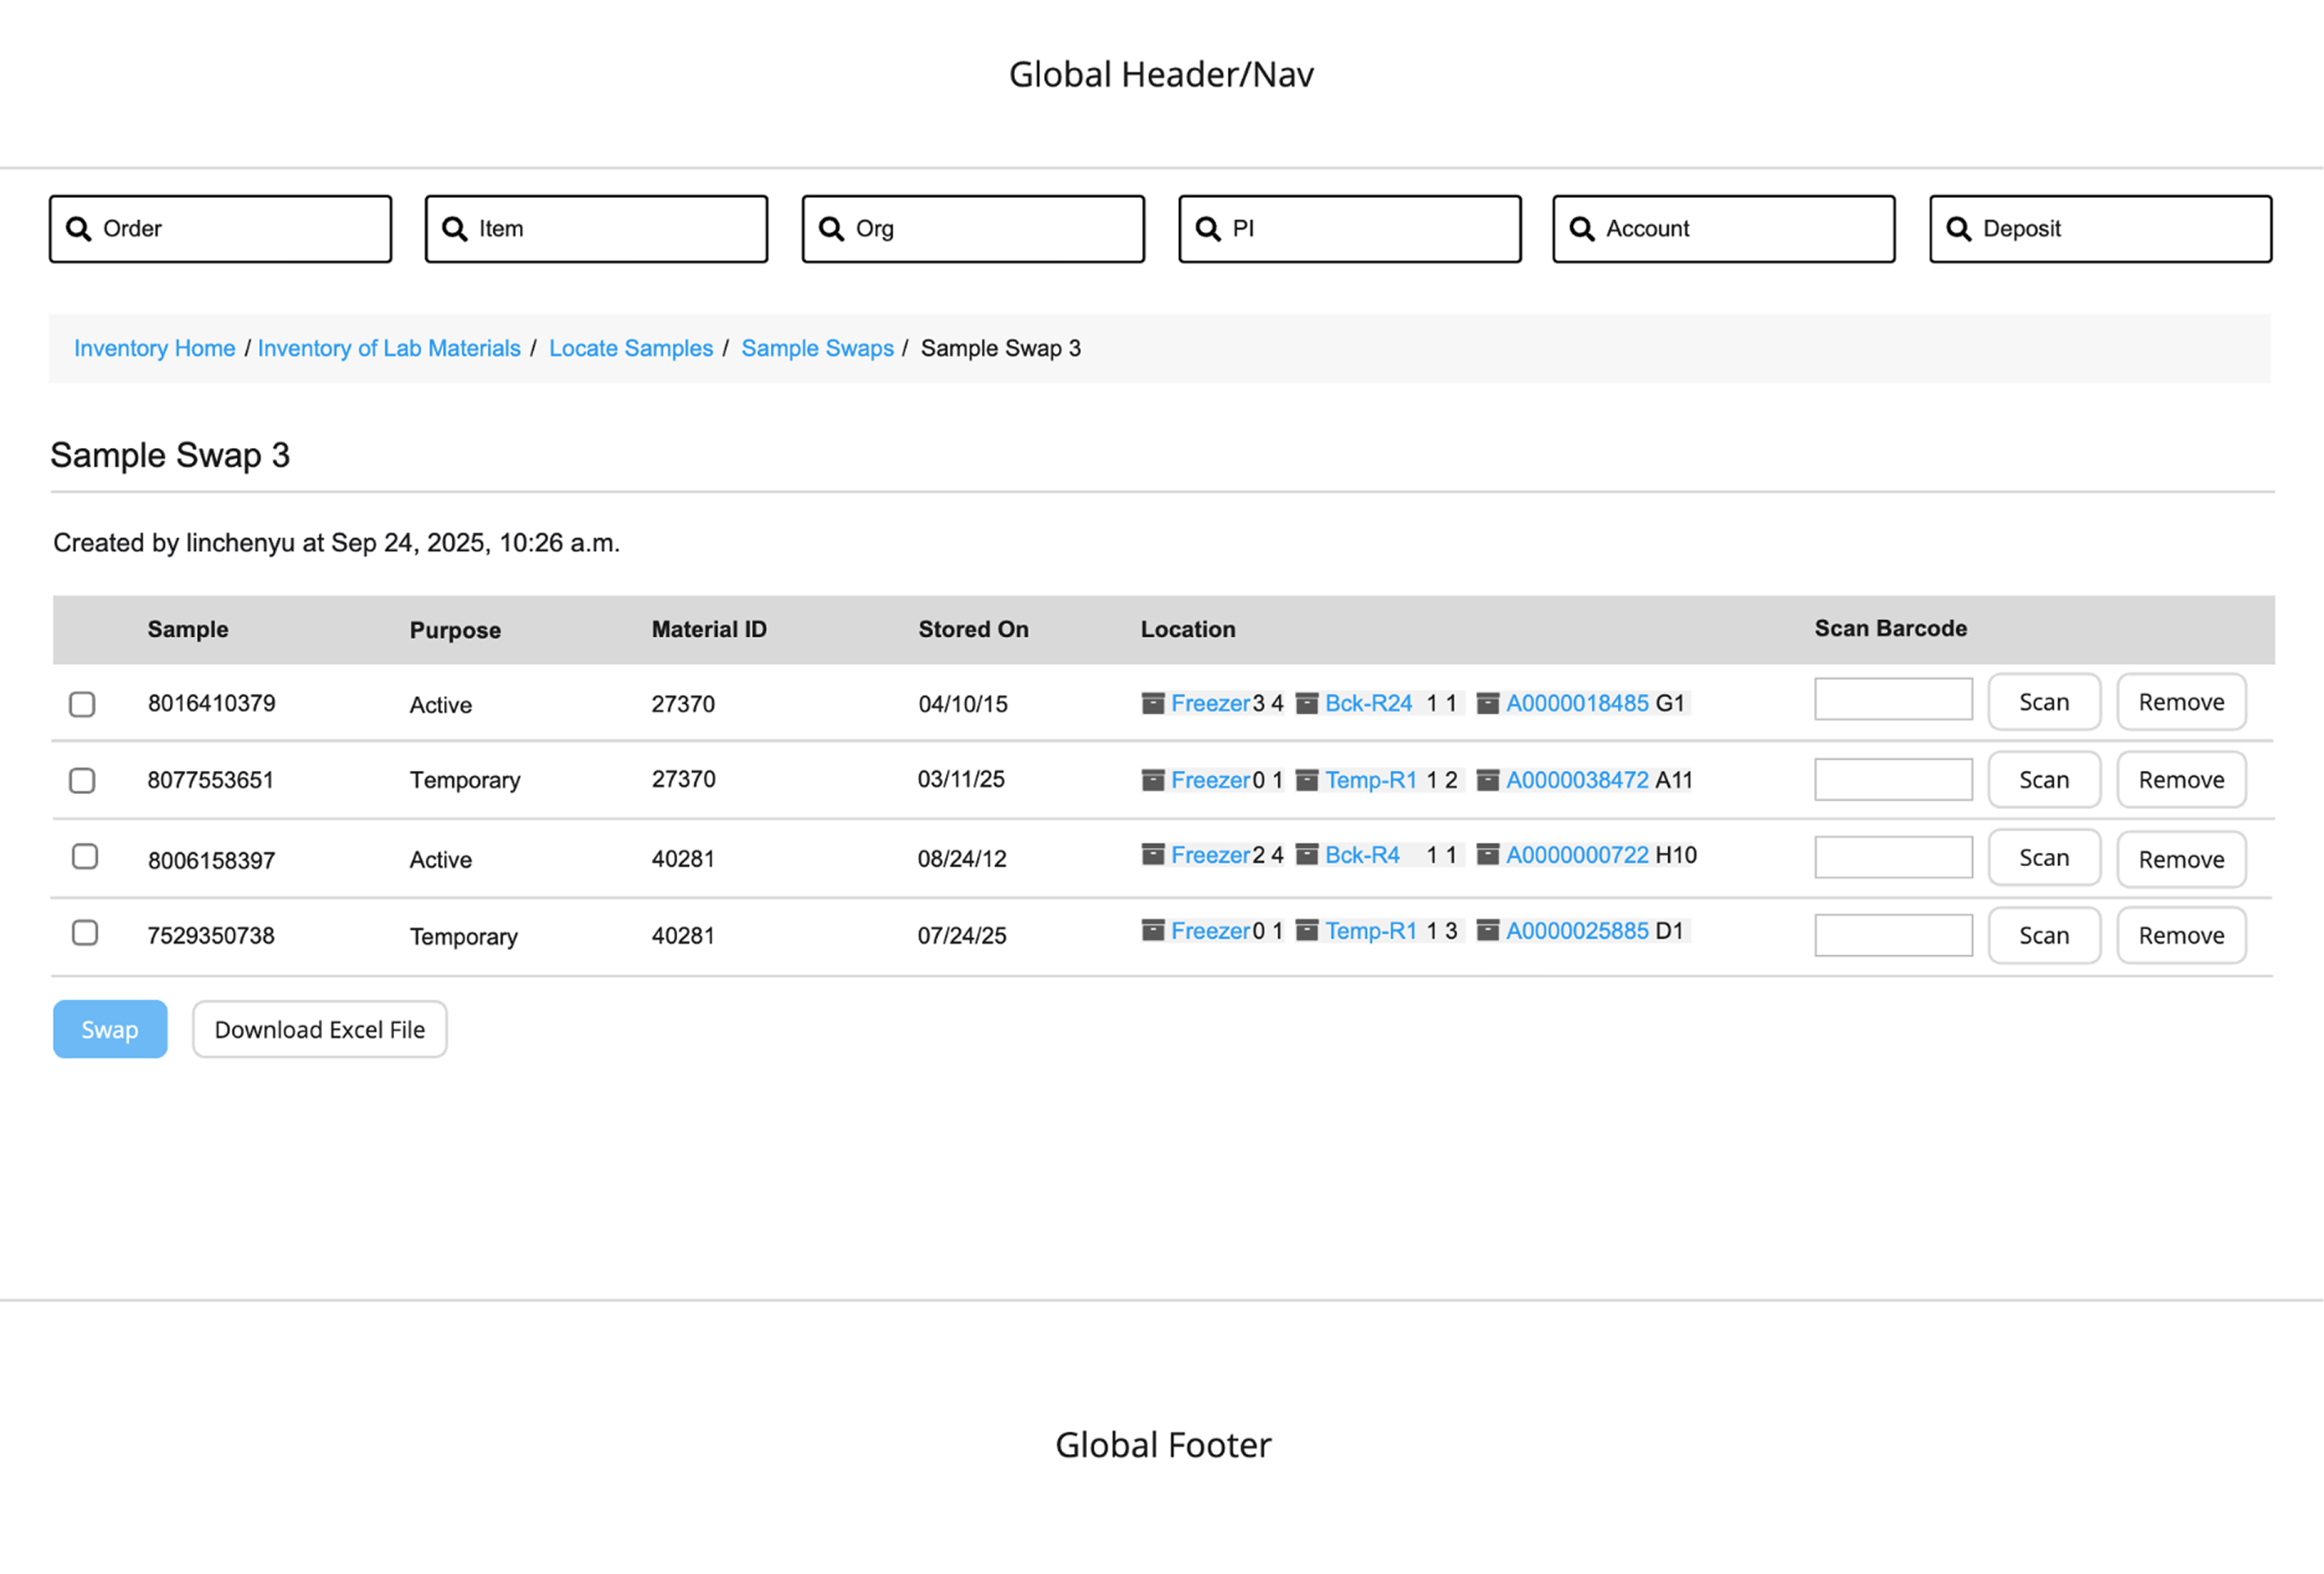Tick the checkbox for sample 7529350738

coord(85,933)
